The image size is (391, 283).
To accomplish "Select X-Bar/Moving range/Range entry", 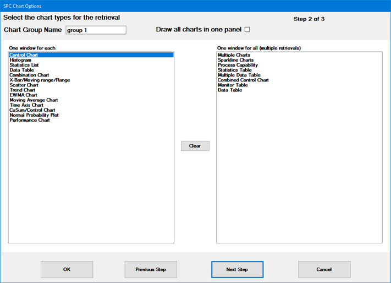I will point(40,80).
